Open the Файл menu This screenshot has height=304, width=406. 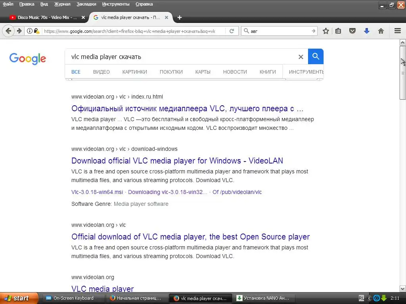coord(8,4)
